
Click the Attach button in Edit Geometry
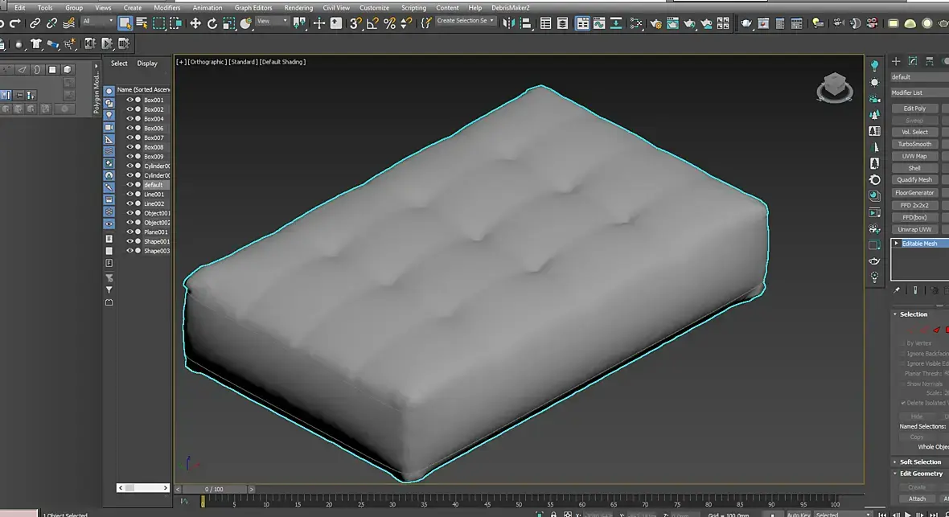(x=917, y=499)
